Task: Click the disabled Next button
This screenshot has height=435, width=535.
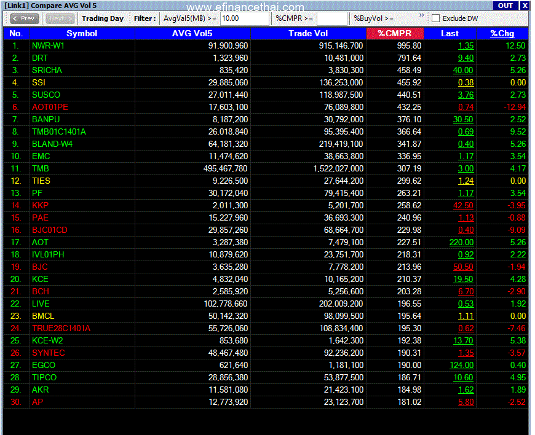Action: point(60,18)
